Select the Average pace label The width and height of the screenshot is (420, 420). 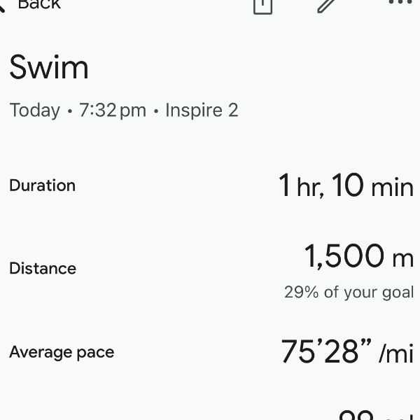(x=62, y=352)
